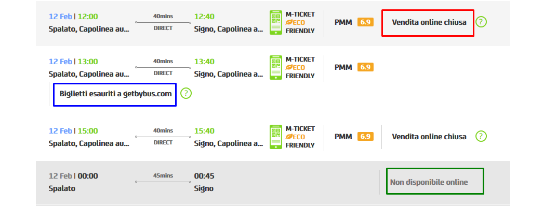
Task: Select the 12:00 departure Spalato, Capolinea text
Action: (89, 30)
